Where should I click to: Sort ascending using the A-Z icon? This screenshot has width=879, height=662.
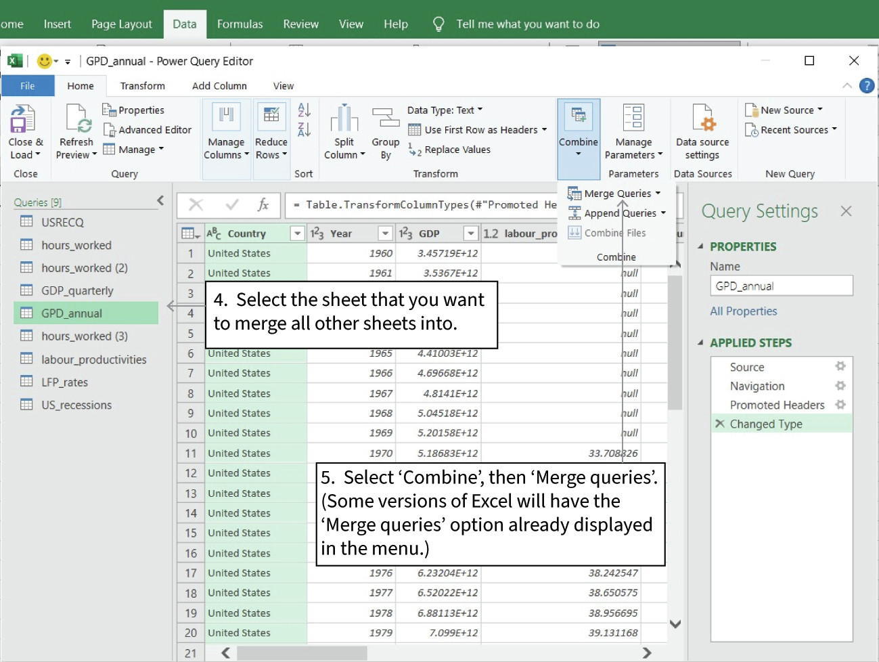[x=303, y=110]
